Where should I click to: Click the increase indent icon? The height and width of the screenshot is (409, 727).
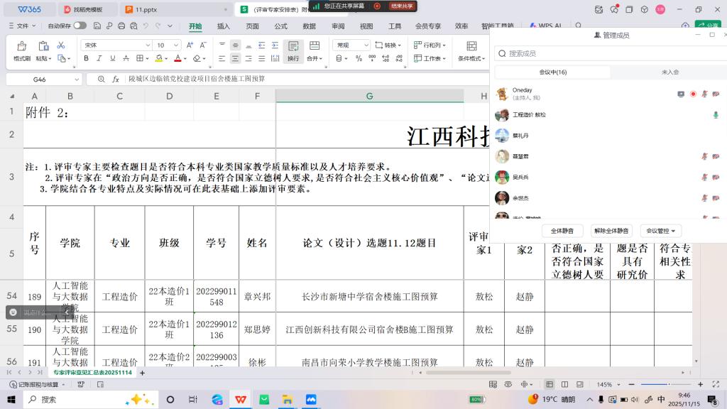tap(275, 45)
